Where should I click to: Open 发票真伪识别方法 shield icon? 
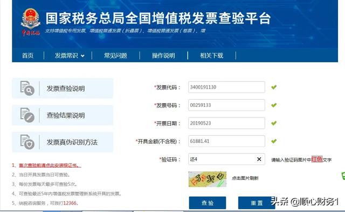click(x=27, y=142)
